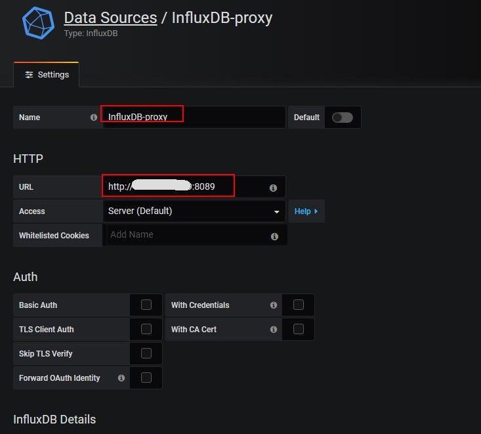Click the 'HTTP' section heading
481x434 pixels.
28,159
